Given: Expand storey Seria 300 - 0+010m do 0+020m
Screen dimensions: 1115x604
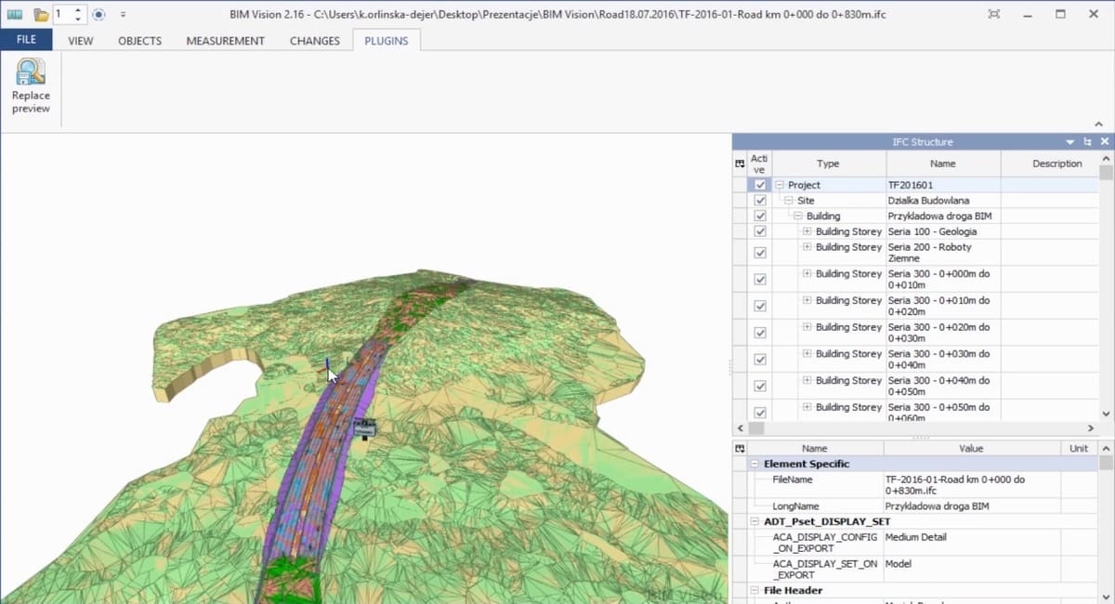Looking at the screenshot, I should pyautogui.click(x=807, y=300).
